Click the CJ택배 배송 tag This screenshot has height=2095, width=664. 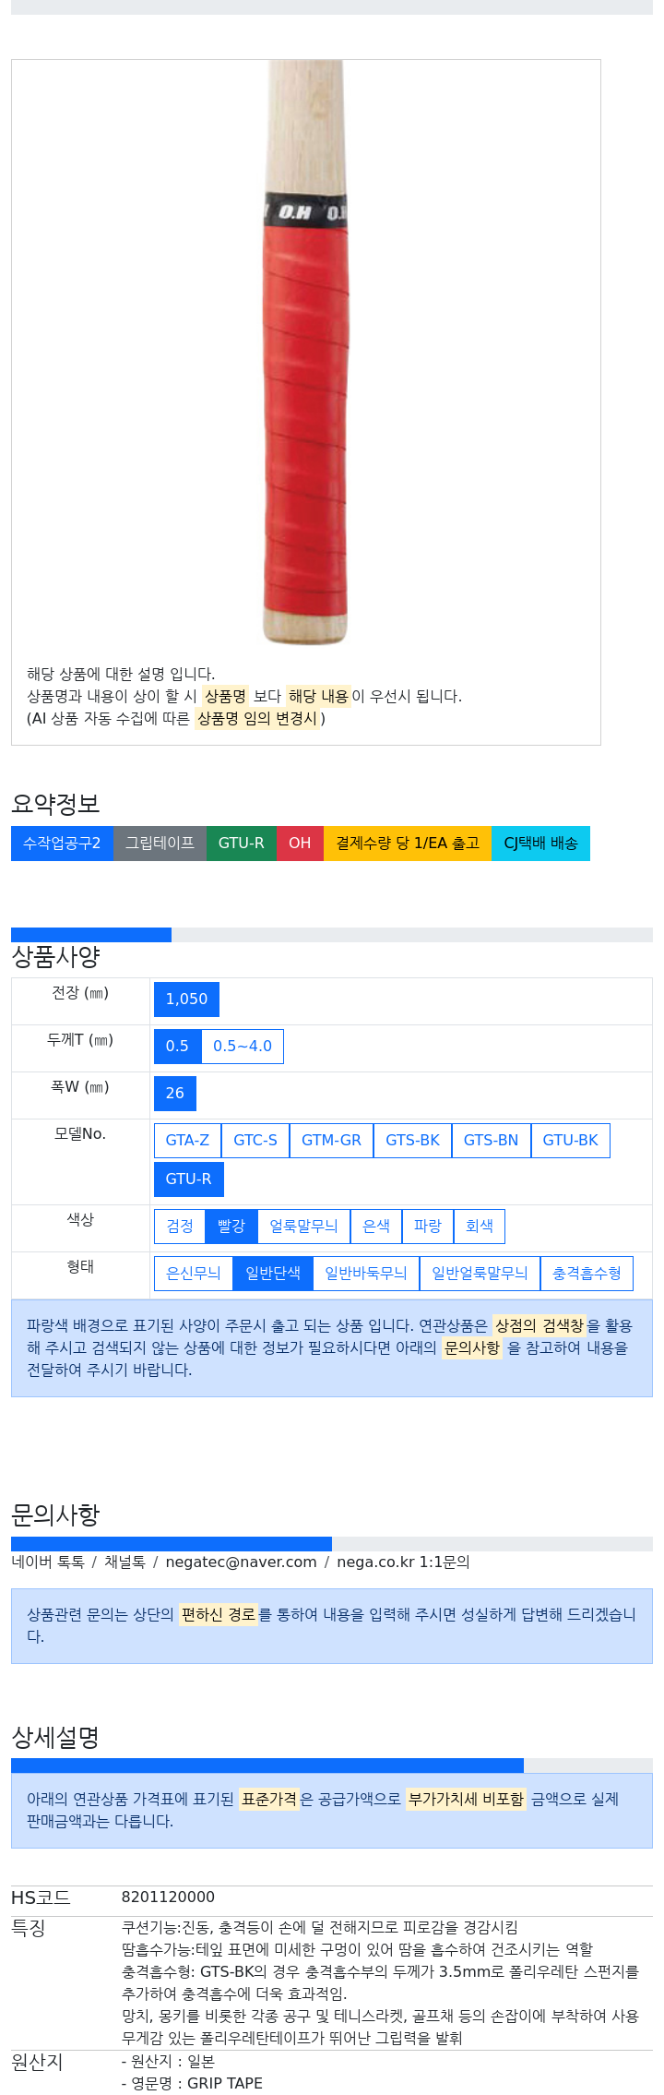[540, 844]
